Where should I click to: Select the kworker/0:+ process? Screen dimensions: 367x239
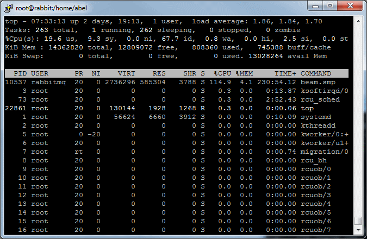(325, 135)
